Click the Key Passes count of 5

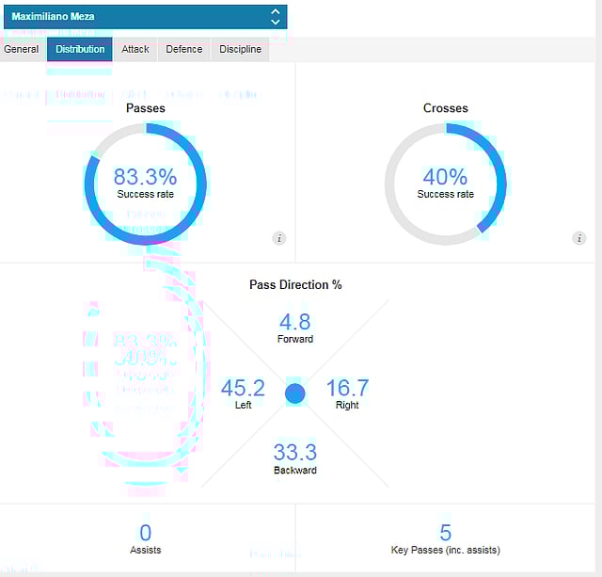tap(446, 533)
